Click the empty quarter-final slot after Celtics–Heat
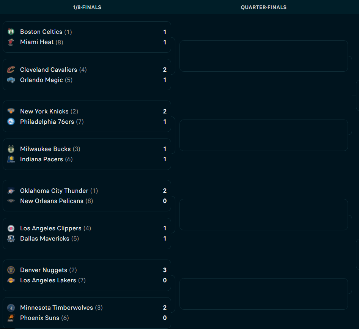Image resolution: width=359 pixels, height=329 pixels. click(x=263, y=56)
